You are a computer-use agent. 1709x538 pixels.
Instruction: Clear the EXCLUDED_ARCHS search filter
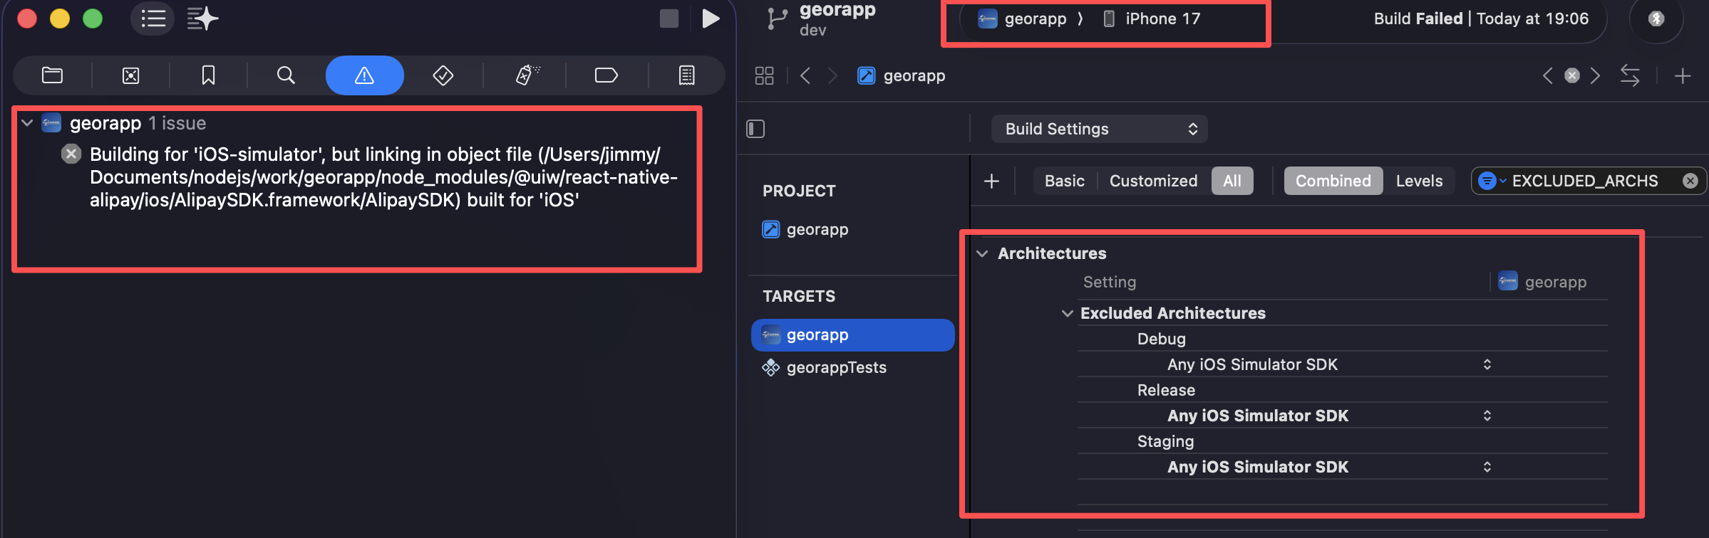1690,181
